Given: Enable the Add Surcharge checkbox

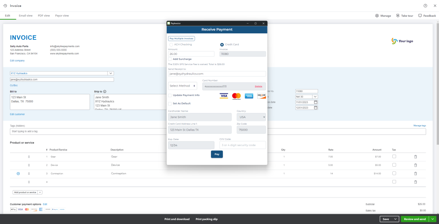Looking at the screenshot, I should pyautogui.click(x=170, y=59).
